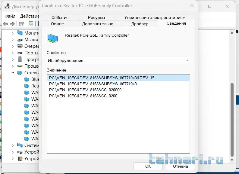Open the Properties sheet toolbar icon
The image size is (239, 174).
coord(31,24)
